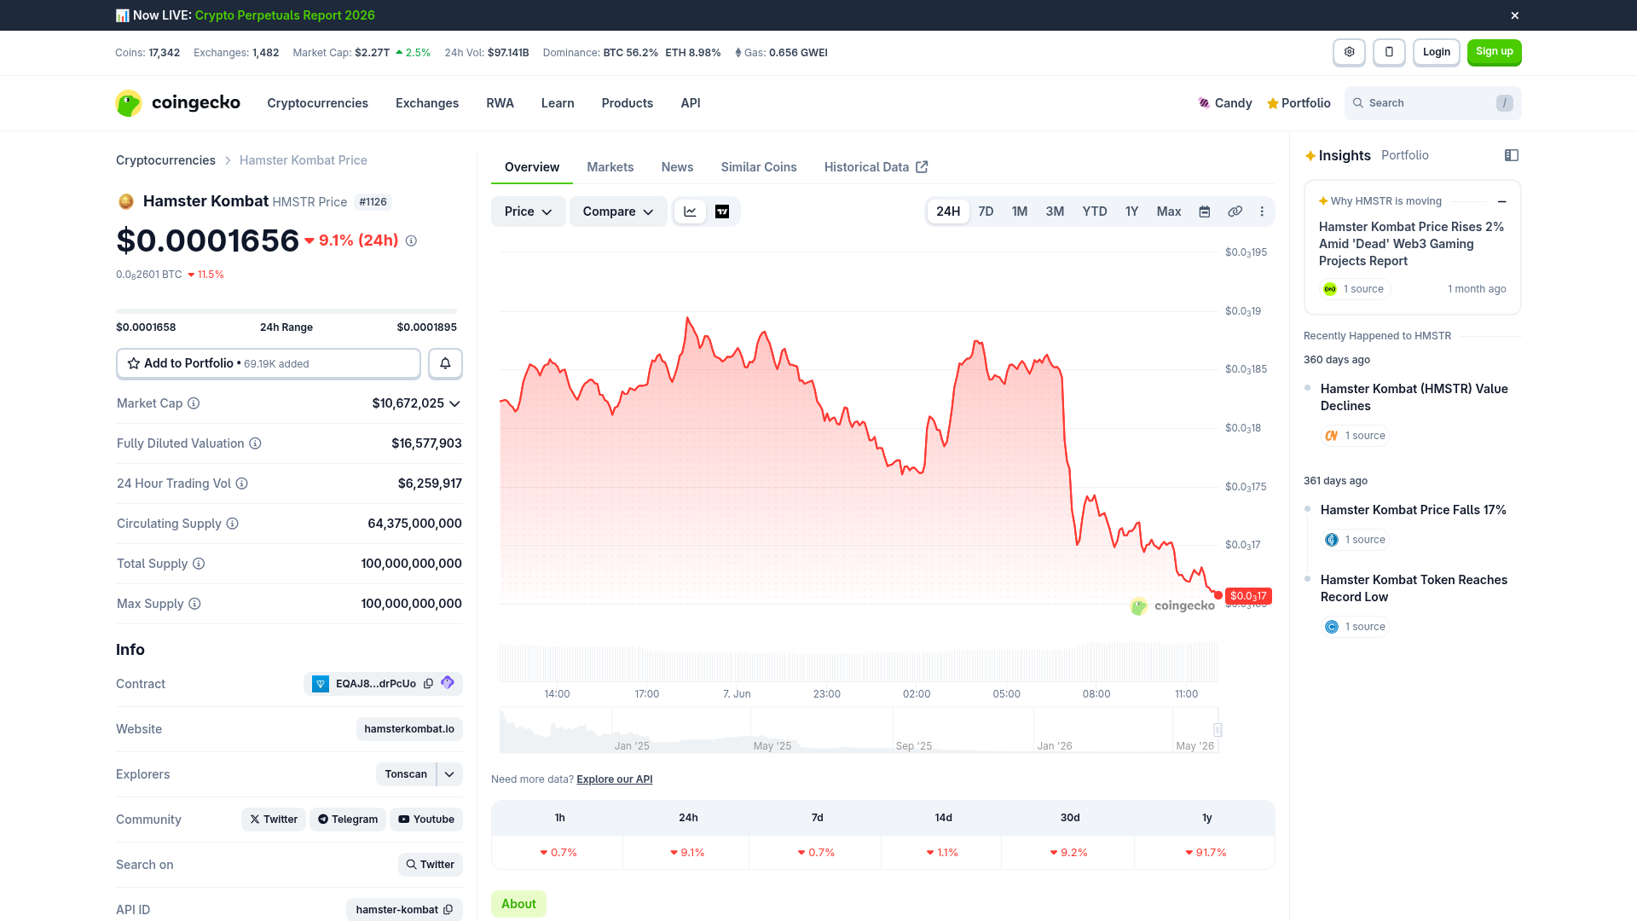The width and height of the screenshot is (1637, 921).
Task: Copy the contract address
Action: pos(428,684)
